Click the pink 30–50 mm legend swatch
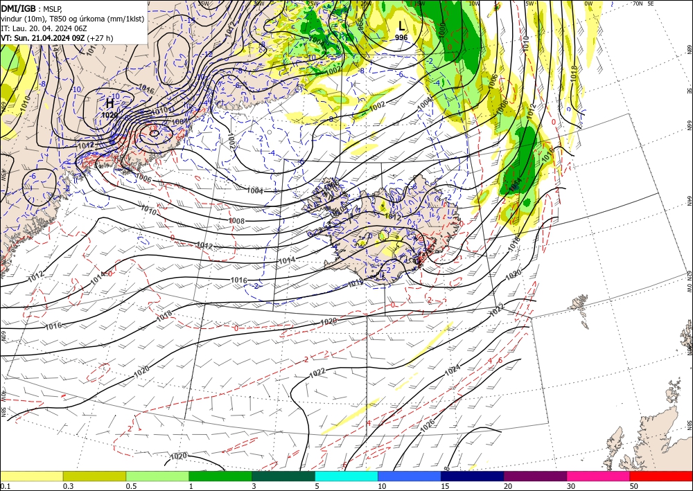This screenshot has height=491, width=693. 599,476
